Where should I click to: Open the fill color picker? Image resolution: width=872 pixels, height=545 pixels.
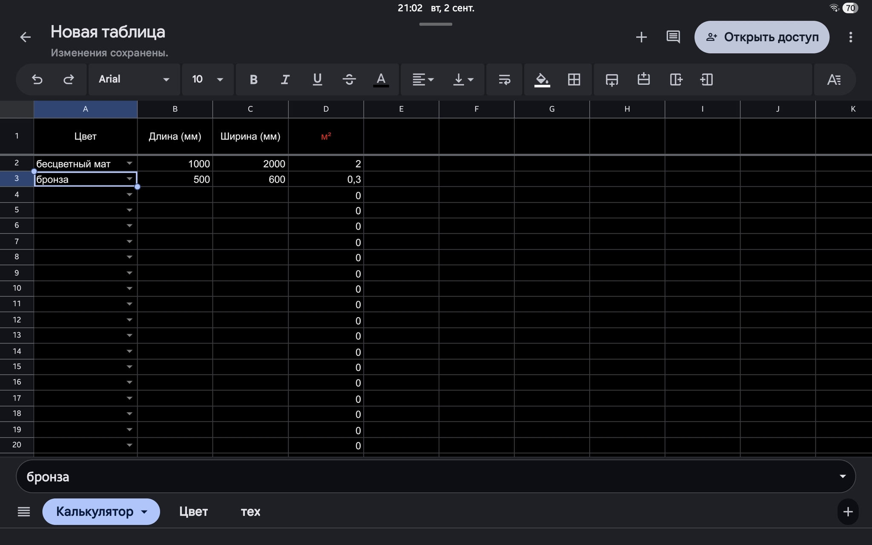(x=542, y=80)
